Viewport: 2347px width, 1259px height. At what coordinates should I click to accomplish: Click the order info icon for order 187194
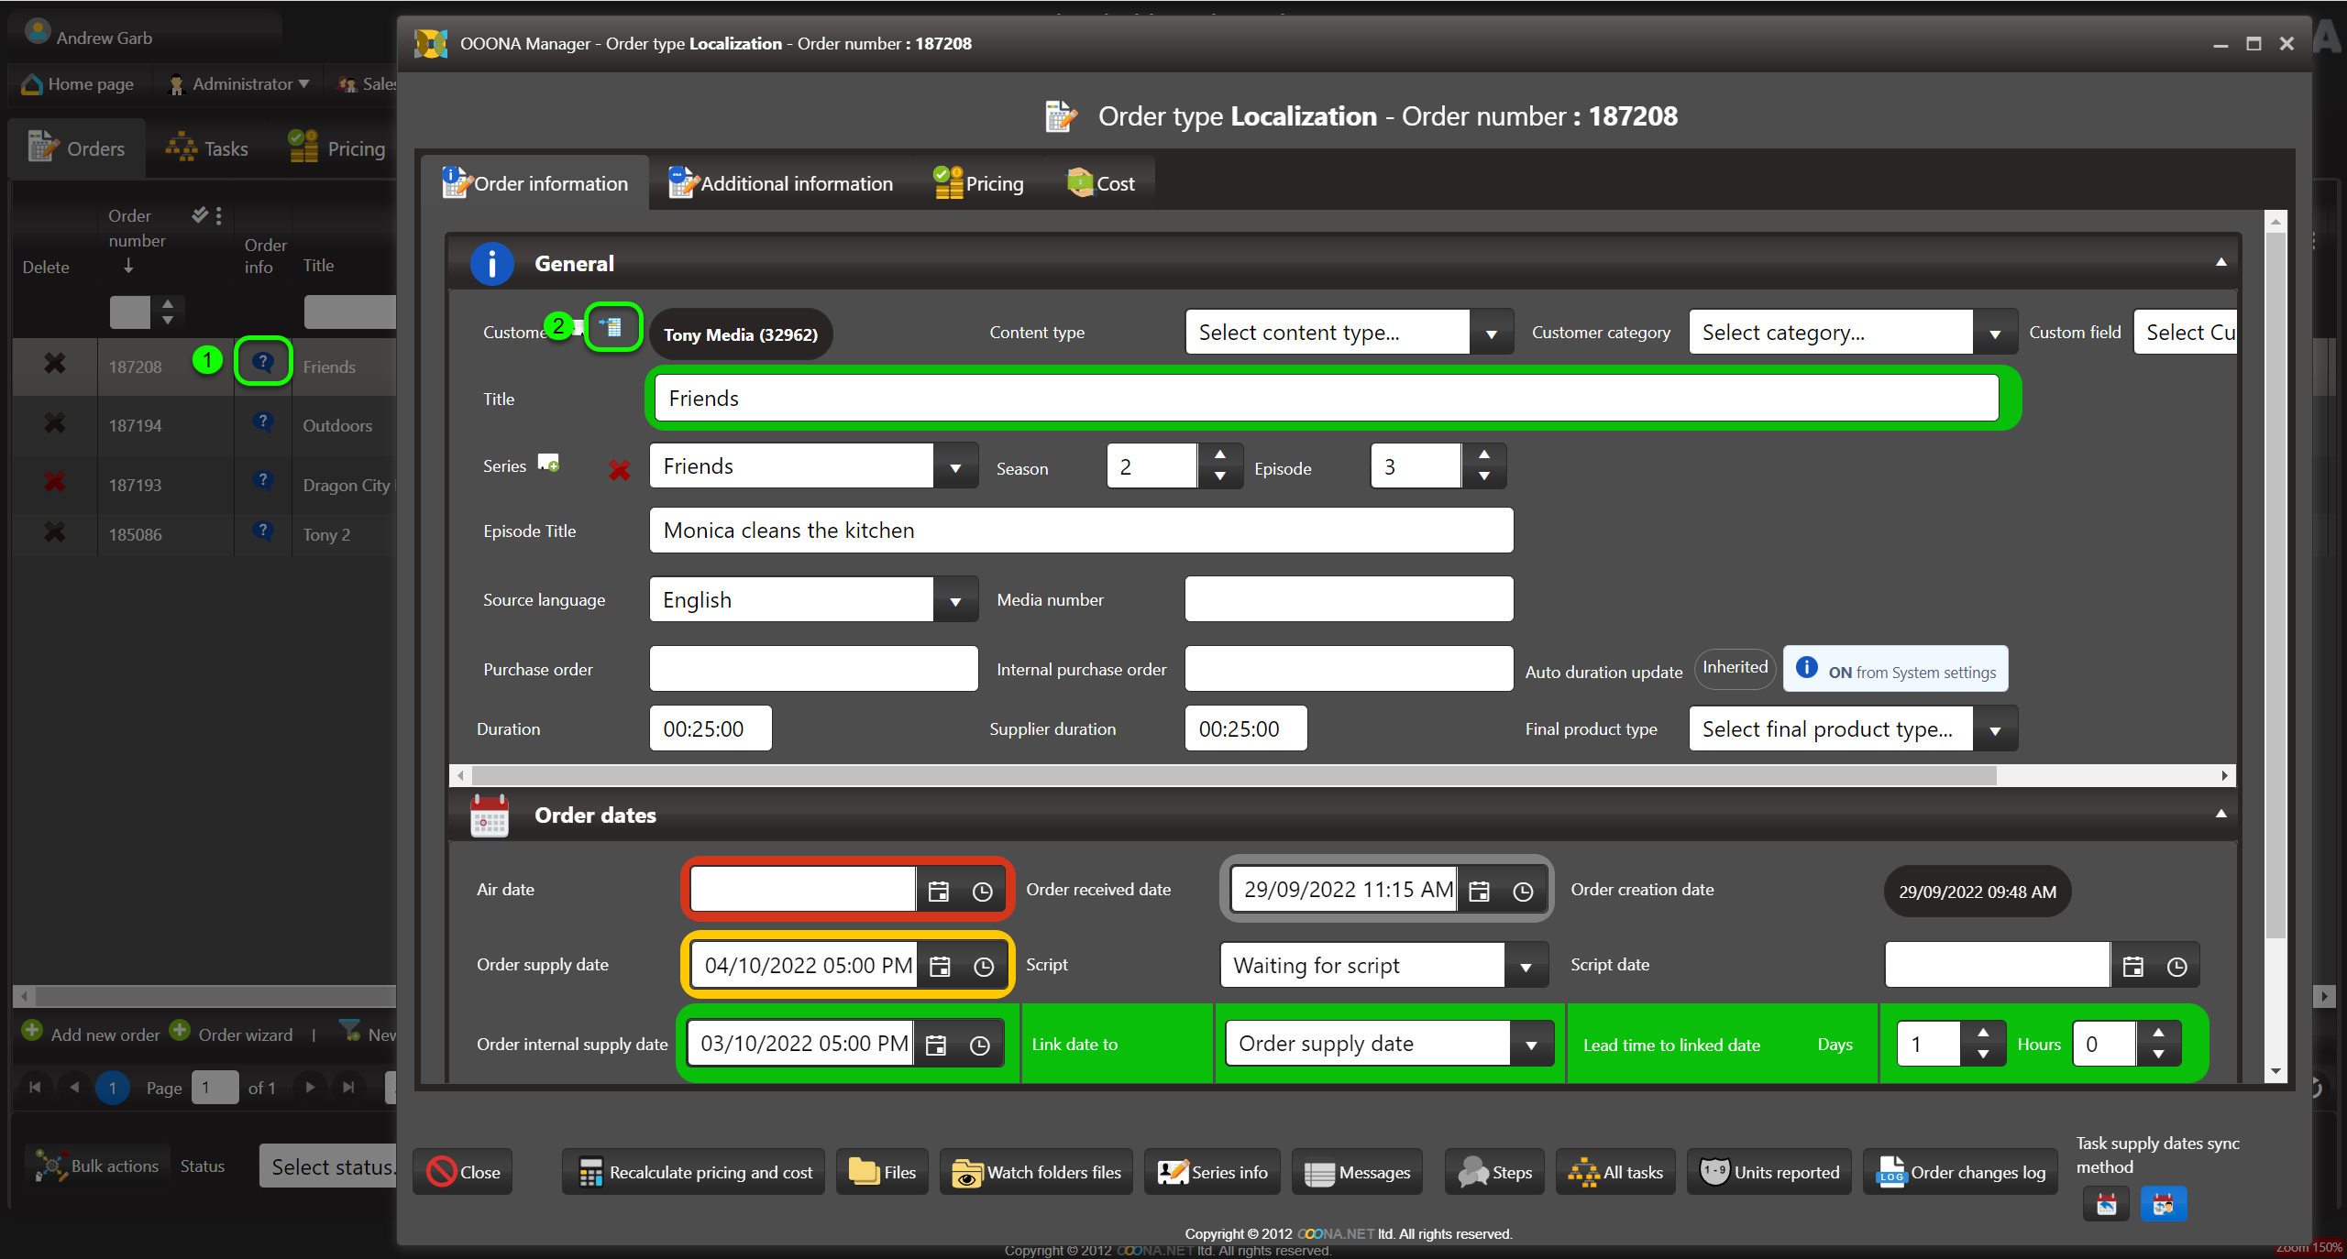[x=263, y=422]
